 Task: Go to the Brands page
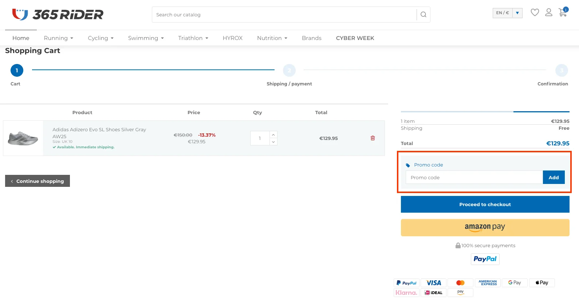tap(311, 38)
